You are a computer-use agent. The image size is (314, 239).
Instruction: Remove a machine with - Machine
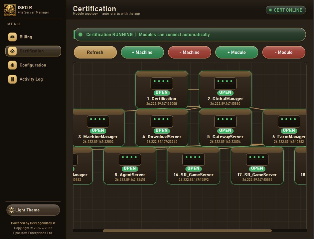click(x=190, y=52)
